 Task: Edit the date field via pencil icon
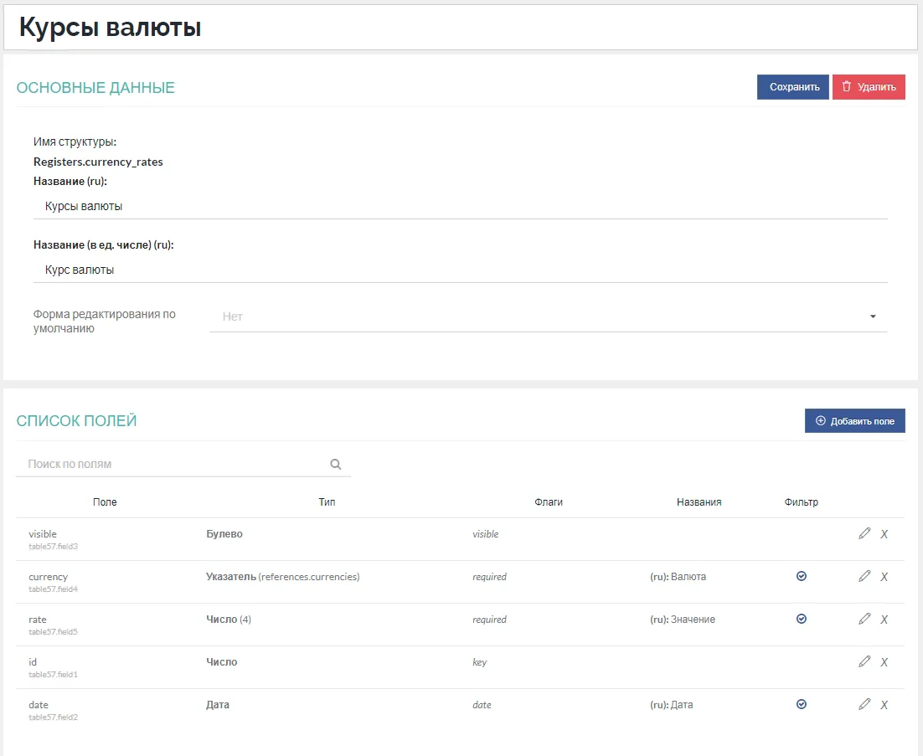(x=864, y=705)
